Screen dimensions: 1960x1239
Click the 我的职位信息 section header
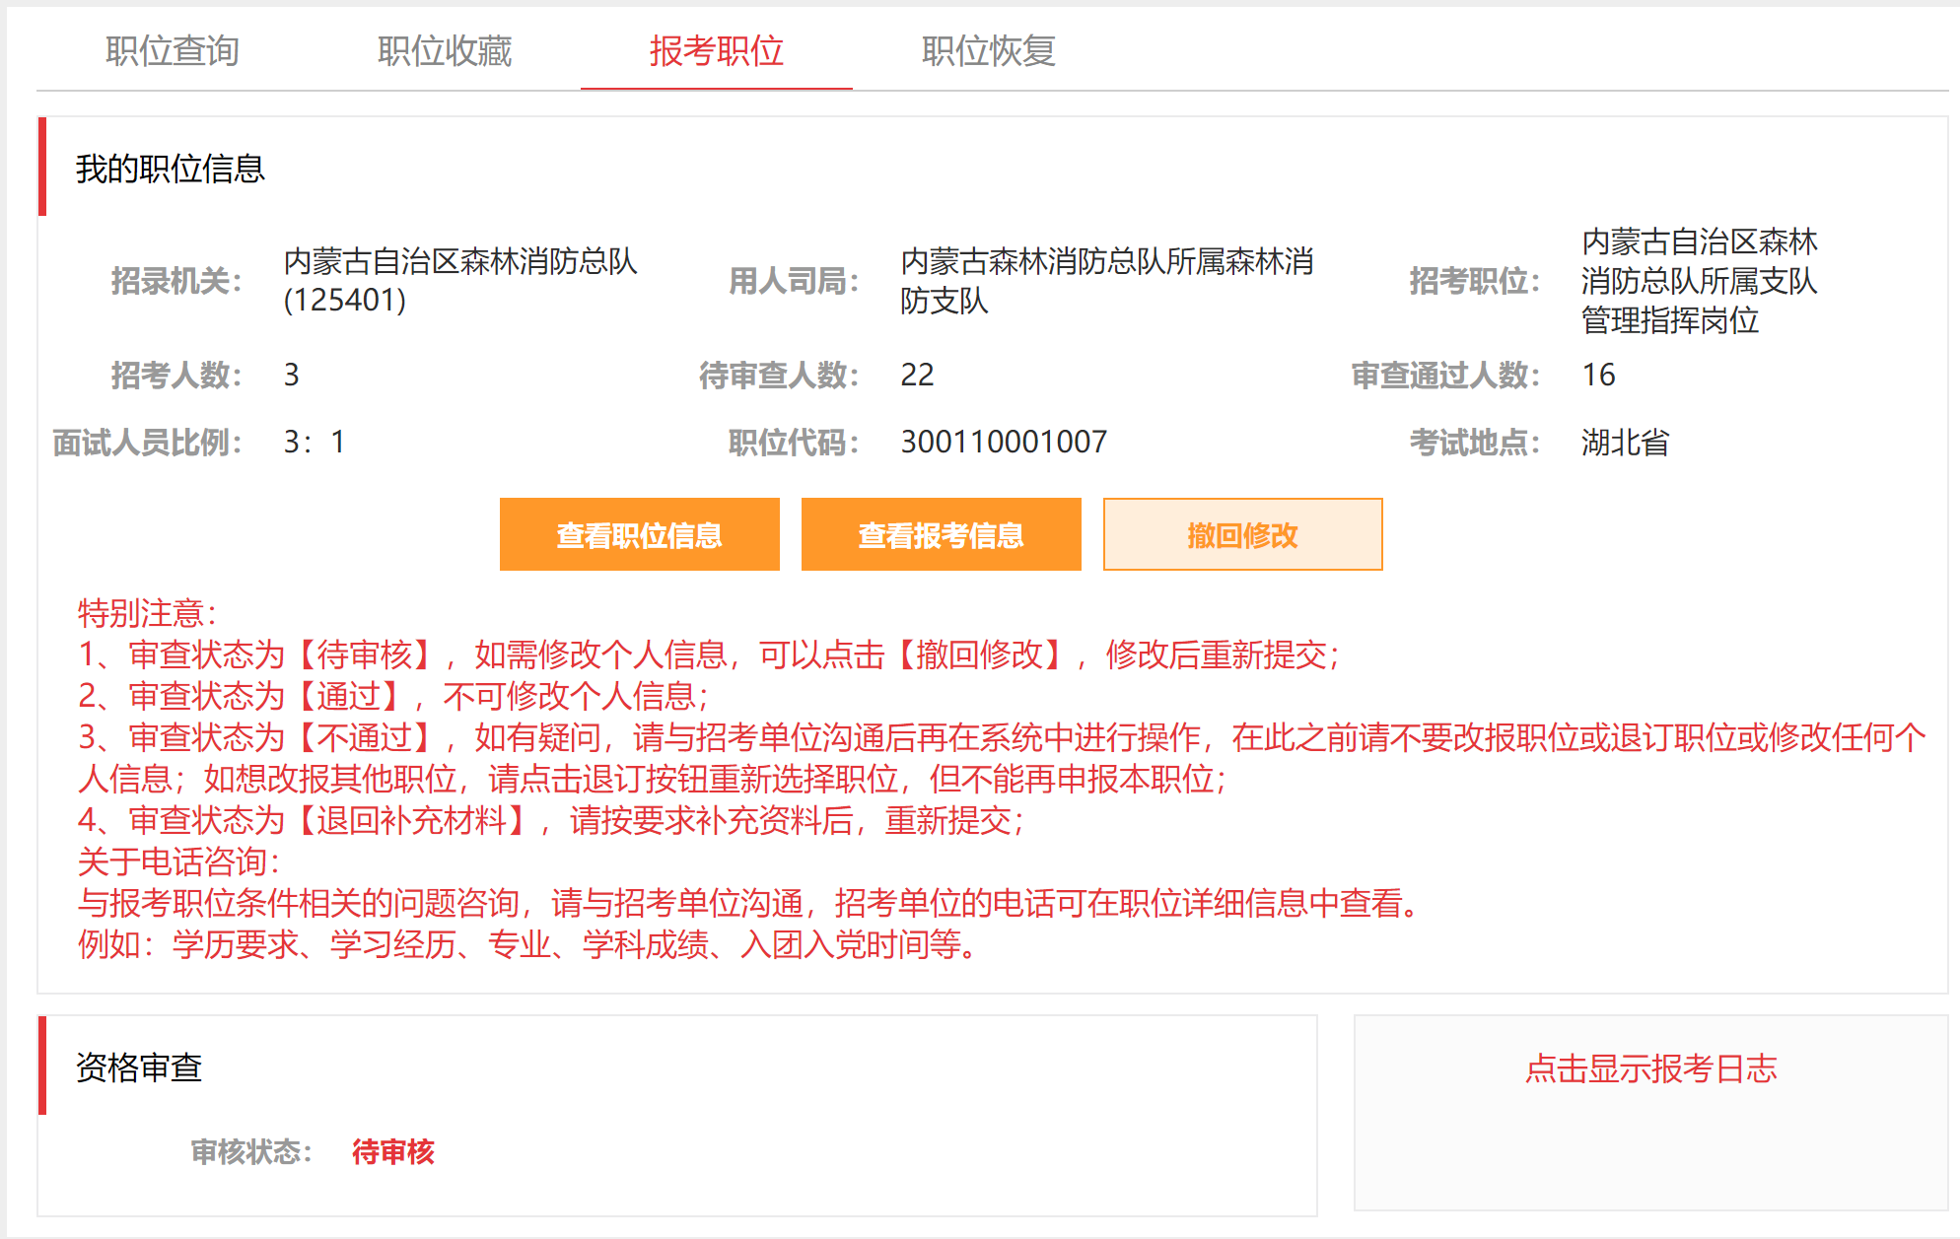[171, 169]
